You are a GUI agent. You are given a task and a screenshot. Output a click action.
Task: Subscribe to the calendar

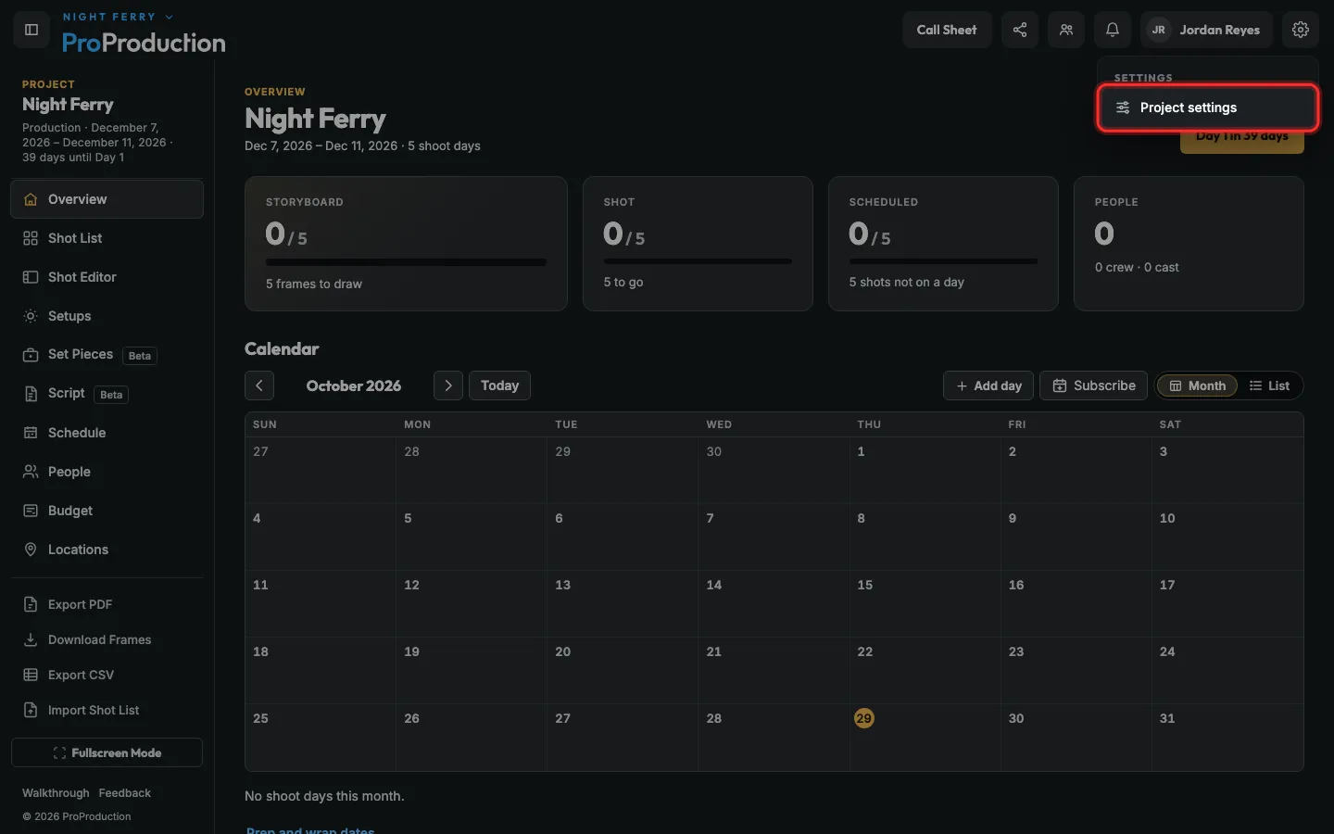pyautogui.click(x=1094, y=385)
